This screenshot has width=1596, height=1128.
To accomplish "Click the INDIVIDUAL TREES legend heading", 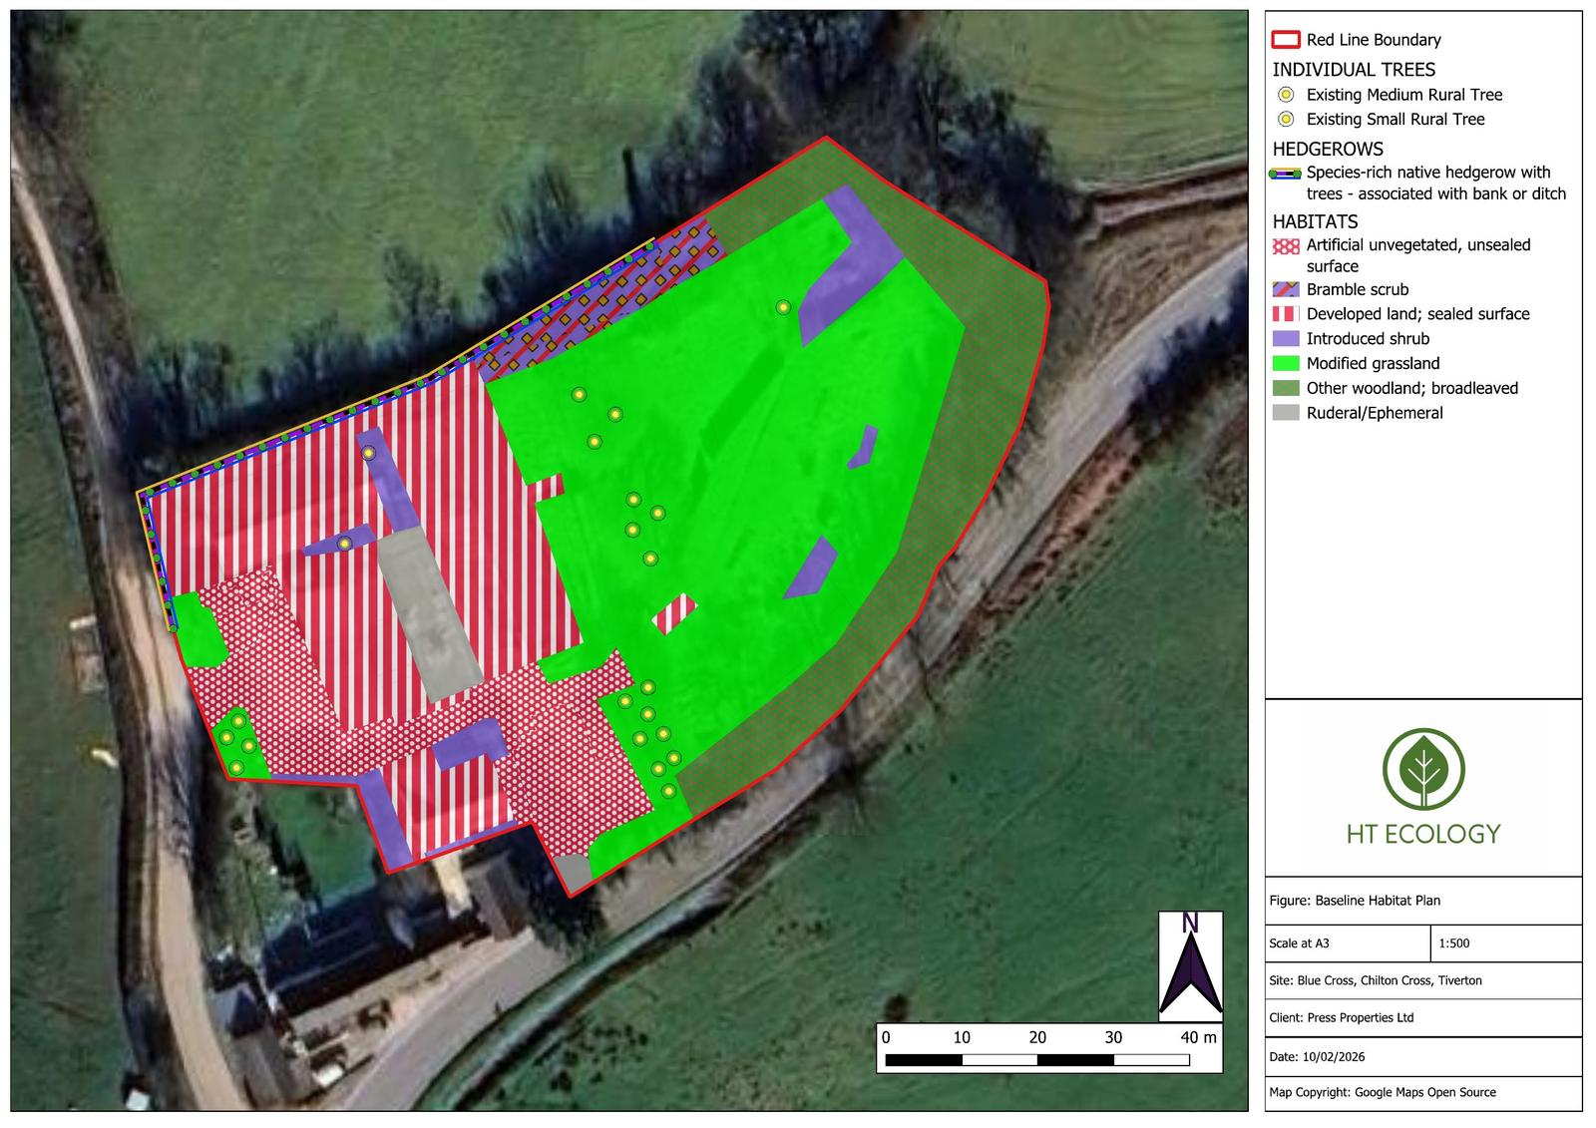I will click(1354, 70).
